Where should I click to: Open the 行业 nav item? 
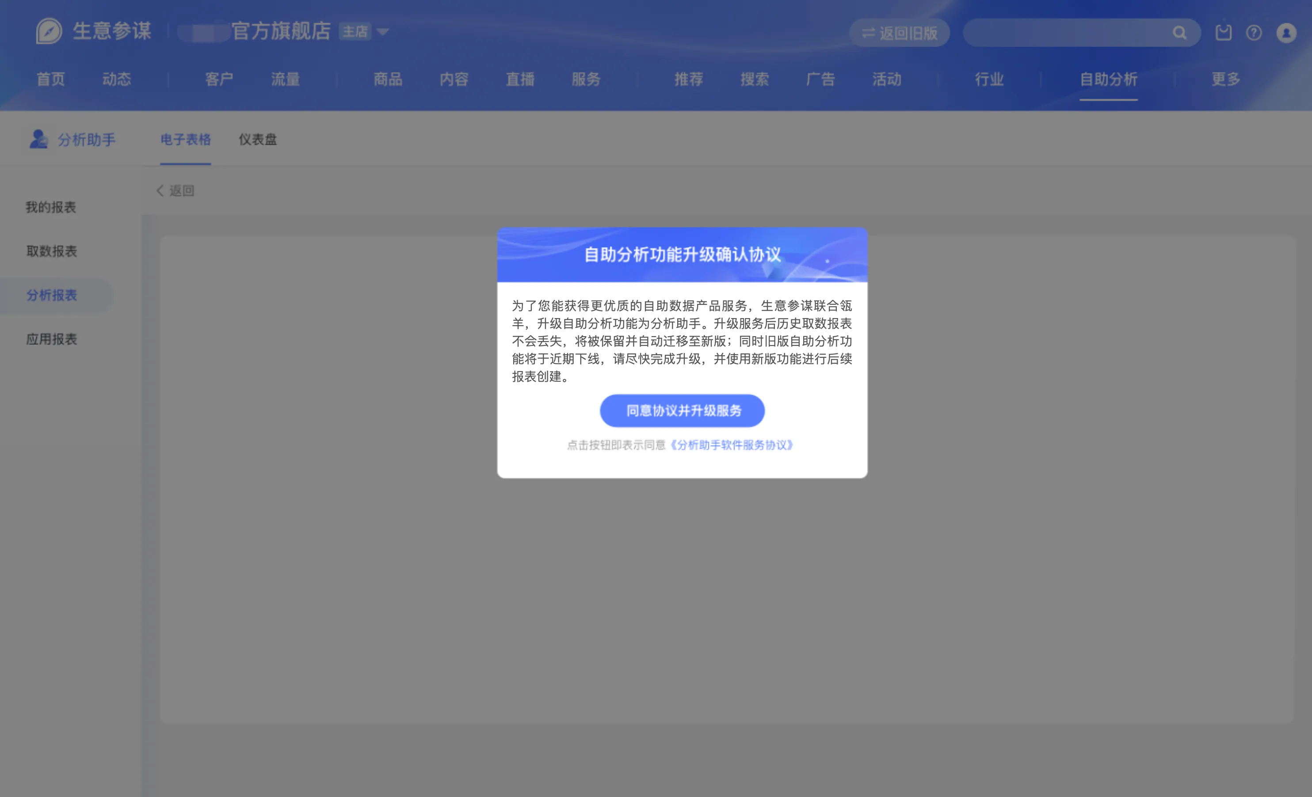click(989, 79)
